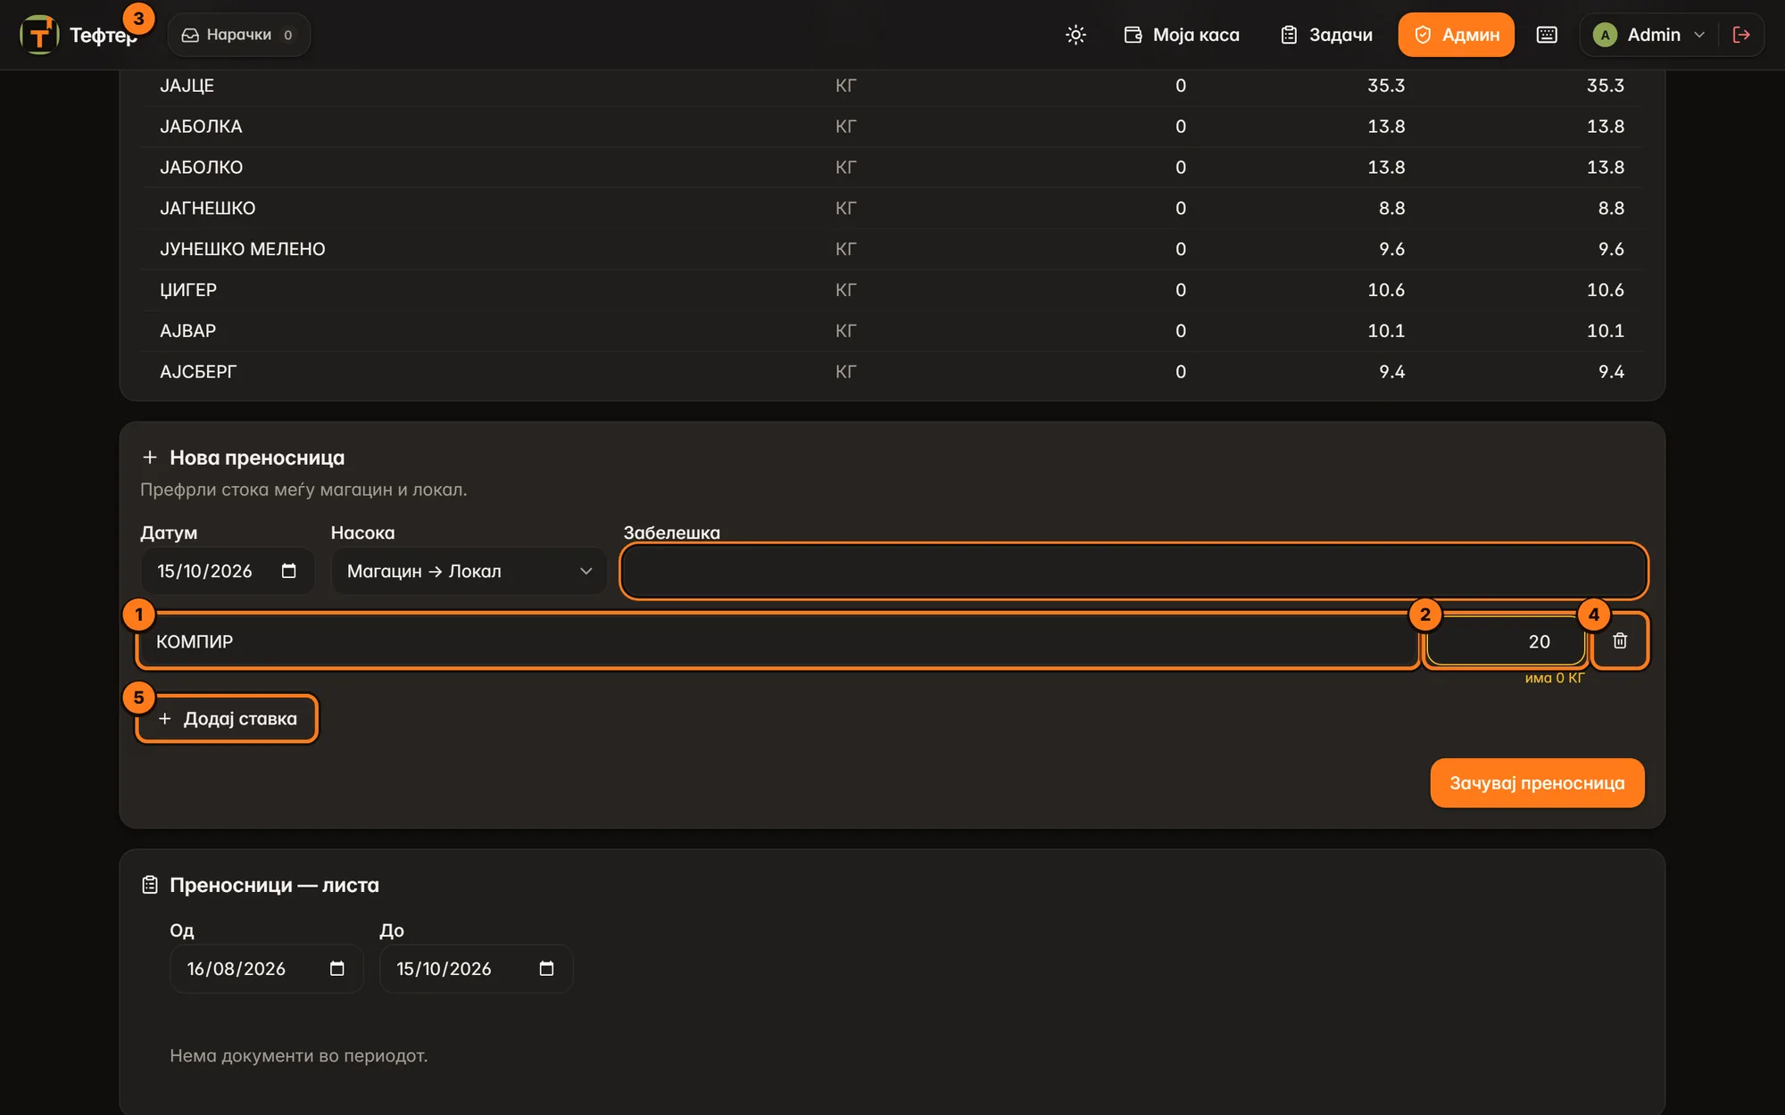
Task: Open the Насока direction dropdown
Action: pos(469,571)
